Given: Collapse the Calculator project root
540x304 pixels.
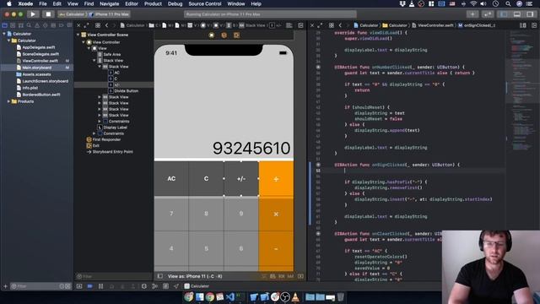Looking at the screenshot, I should [4, 34].
